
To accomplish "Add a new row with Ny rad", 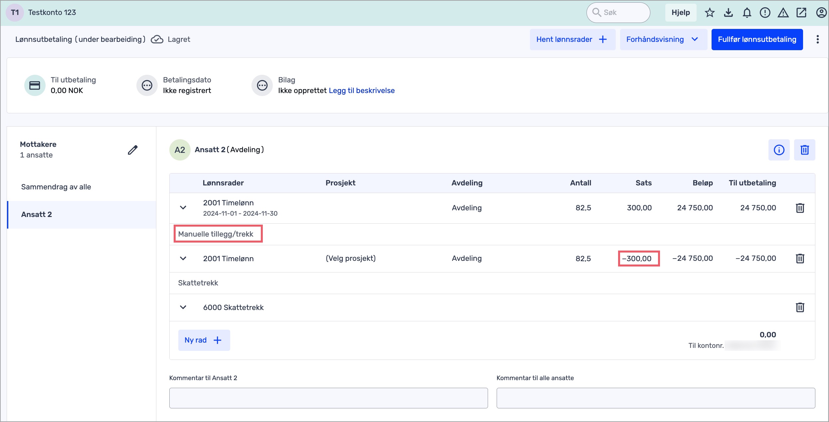I will (204, 340).
